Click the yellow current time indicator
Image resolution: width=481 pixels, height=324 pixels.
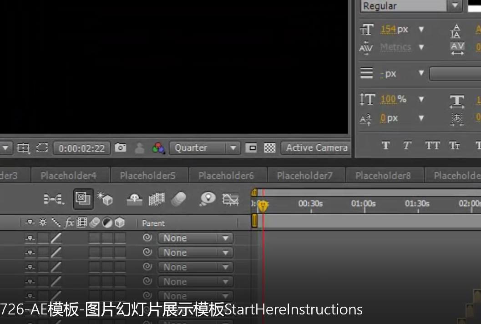coord(263,206)
